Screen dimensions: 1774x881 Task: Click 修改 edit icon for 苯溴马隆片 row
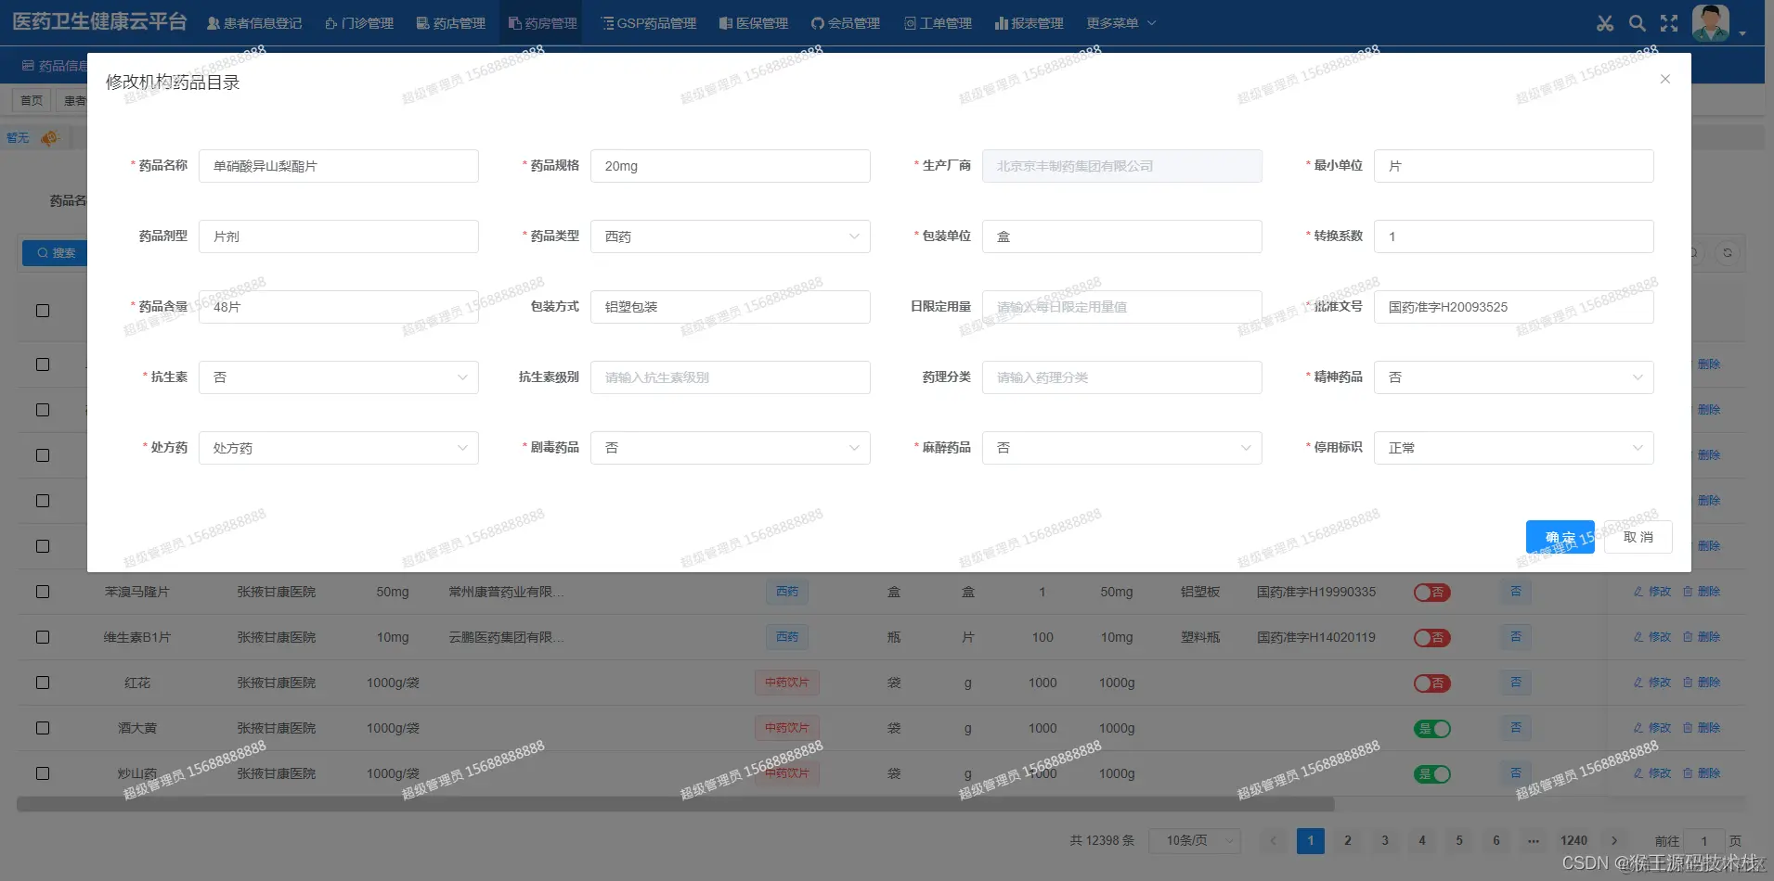(1652, 592)
